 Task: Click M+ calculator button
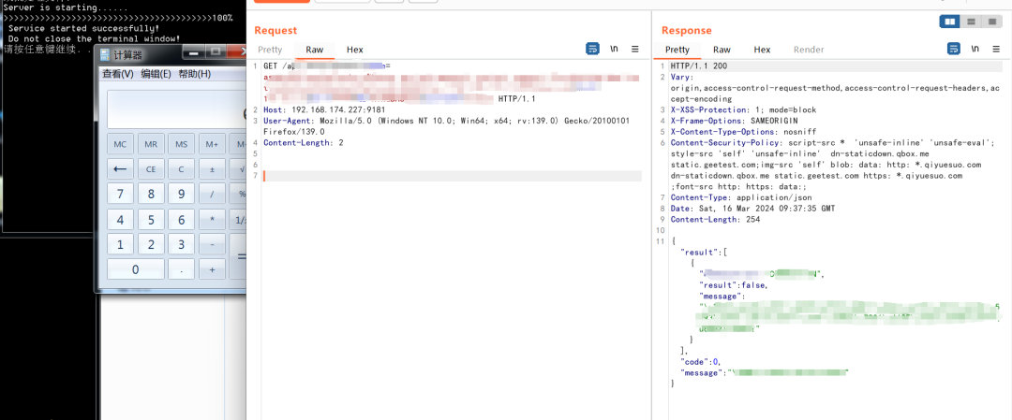pos(212,144)
